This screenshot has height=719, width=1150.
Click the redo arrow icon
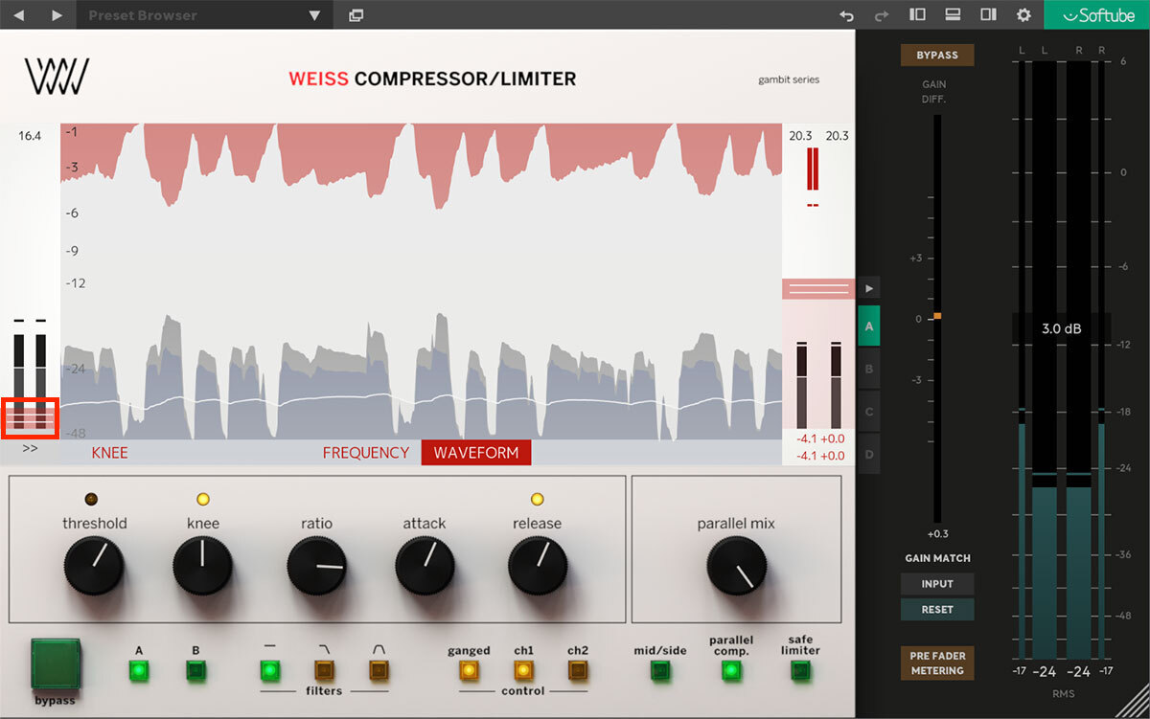coord(882,15)
